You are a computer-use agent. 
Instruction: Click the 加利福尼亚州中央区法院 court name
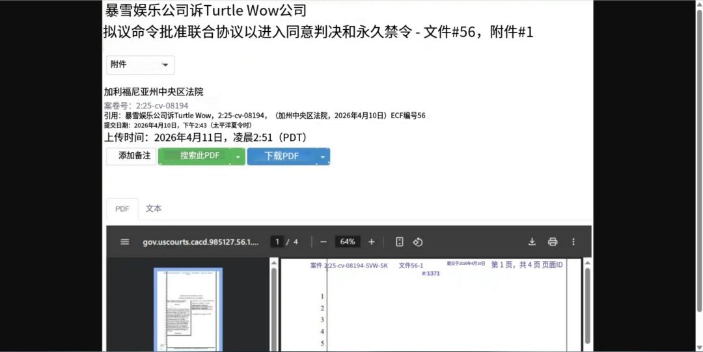tap(154, 92)
